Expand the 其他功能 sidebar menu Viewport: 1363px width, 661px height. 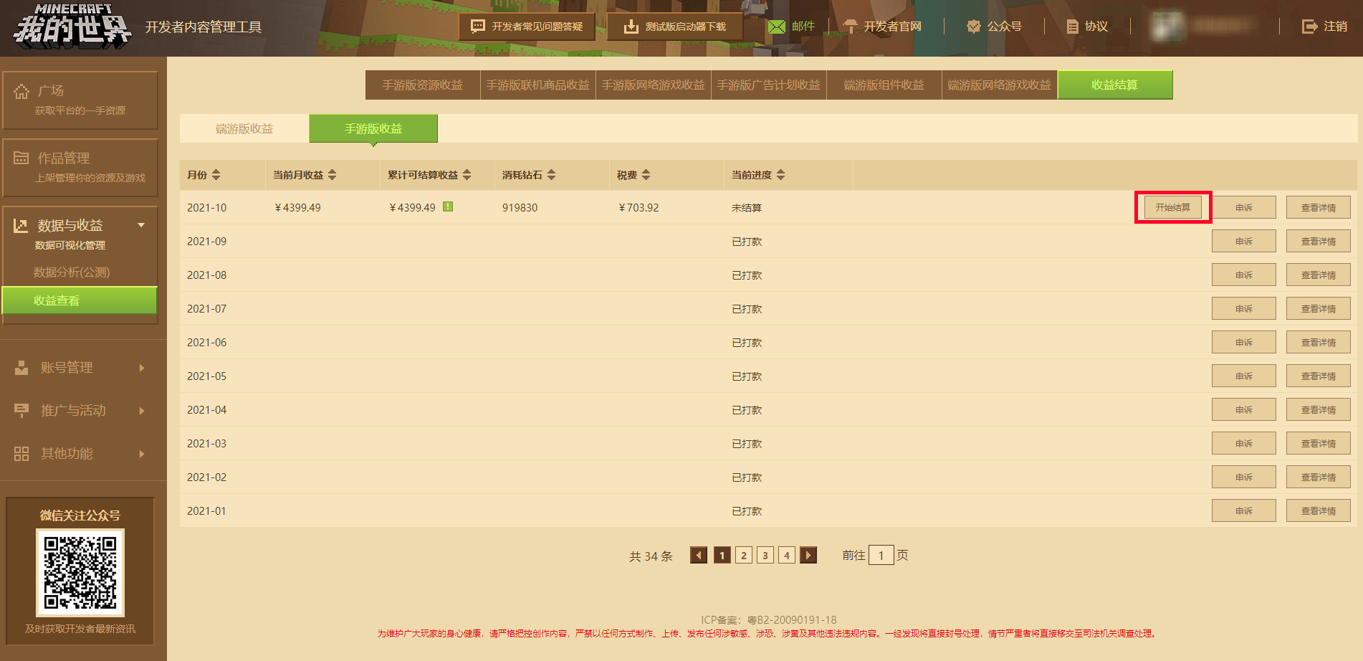141,454
